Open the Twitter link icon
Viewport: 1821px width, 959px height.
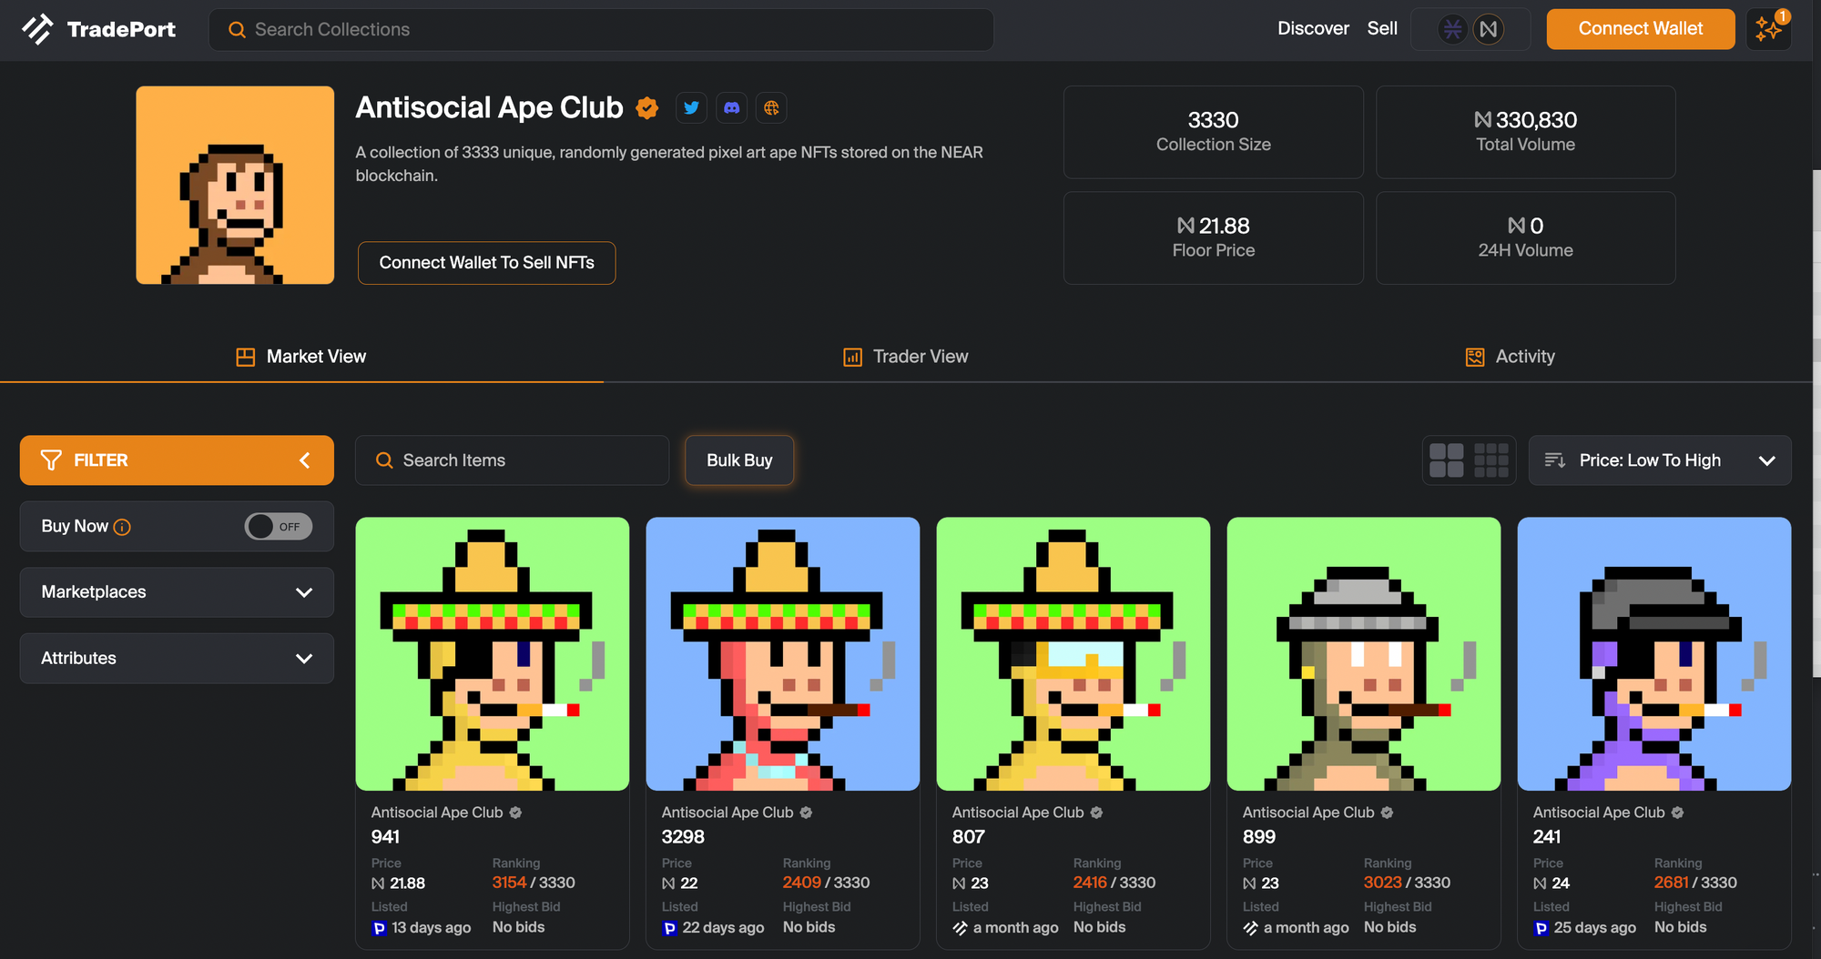pos(692,108)
